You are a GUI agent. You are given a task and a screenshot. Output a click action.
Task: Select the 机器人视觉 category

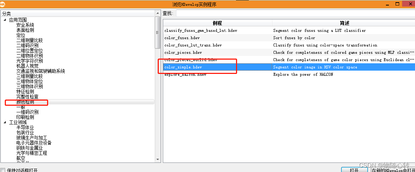pos(27,66)
